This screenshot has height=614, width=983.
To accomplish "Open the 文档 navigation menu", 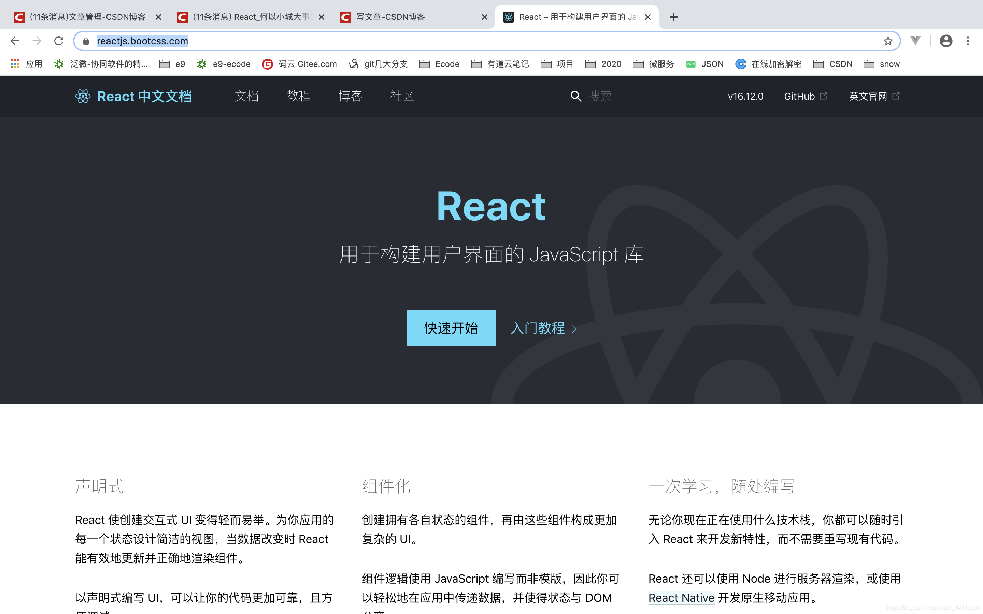I will [x=247, y=96].
